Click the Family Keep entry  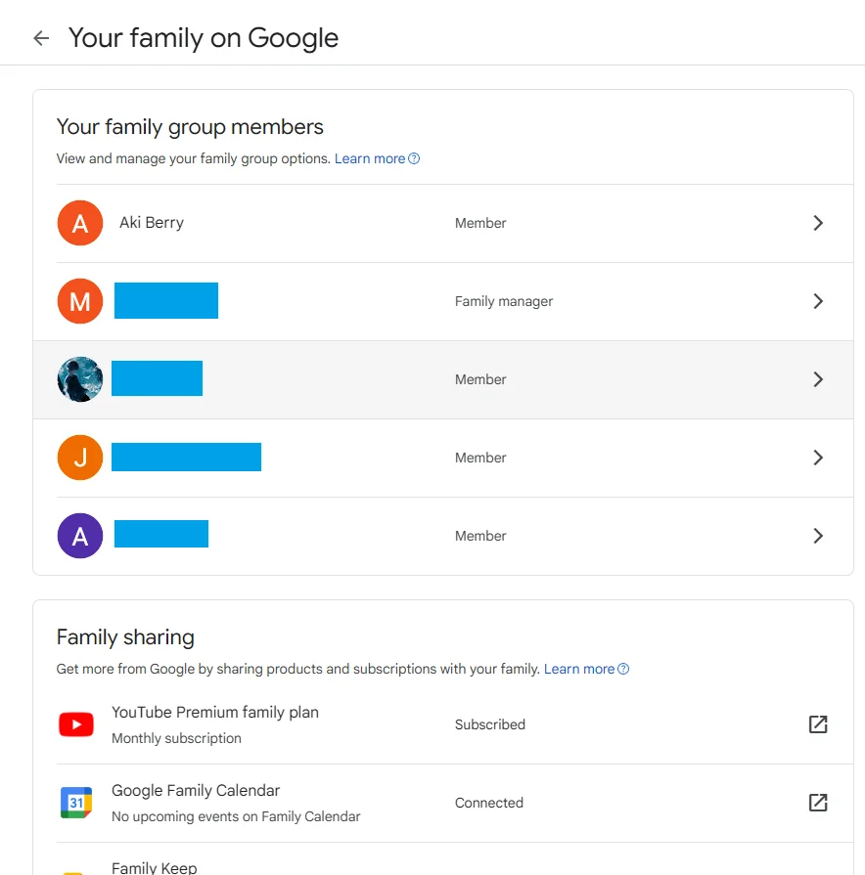click(155, 868)
